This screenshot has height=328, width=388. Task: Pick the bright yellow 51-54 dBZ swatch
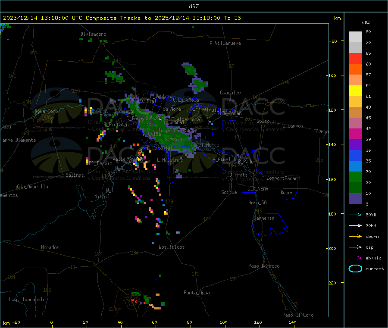point(355,91)
